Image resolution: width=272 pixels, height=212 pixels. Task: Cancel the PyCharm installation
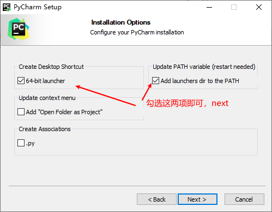coord(244,199)
